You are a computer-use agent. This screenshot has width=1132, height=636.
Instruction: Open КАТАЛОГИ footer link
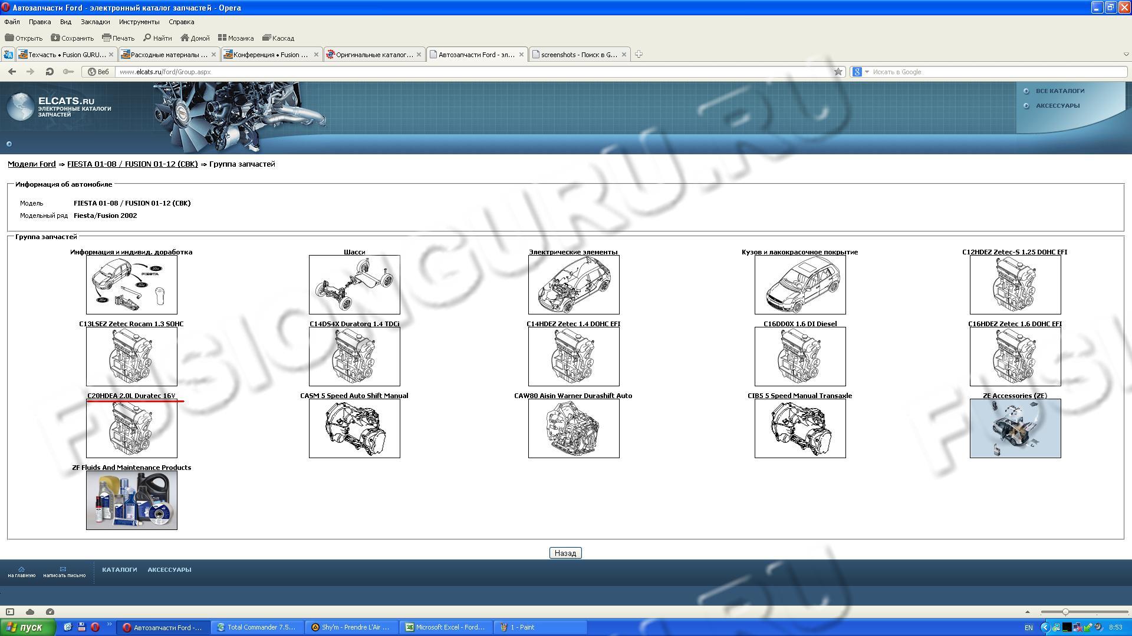click(x=119, y=569)
